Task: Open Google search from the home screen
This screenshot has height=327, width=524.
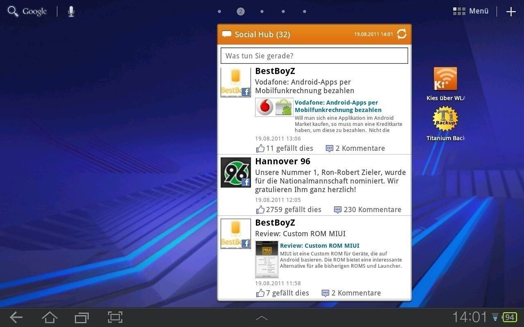Action: (27, 11)
